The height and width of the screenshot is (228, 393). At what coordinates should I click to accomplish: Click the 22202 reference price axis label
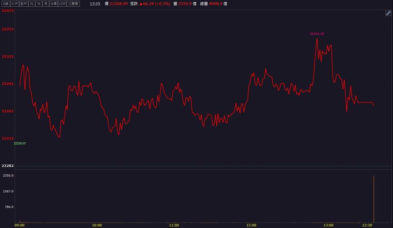[x=8, y=165]
